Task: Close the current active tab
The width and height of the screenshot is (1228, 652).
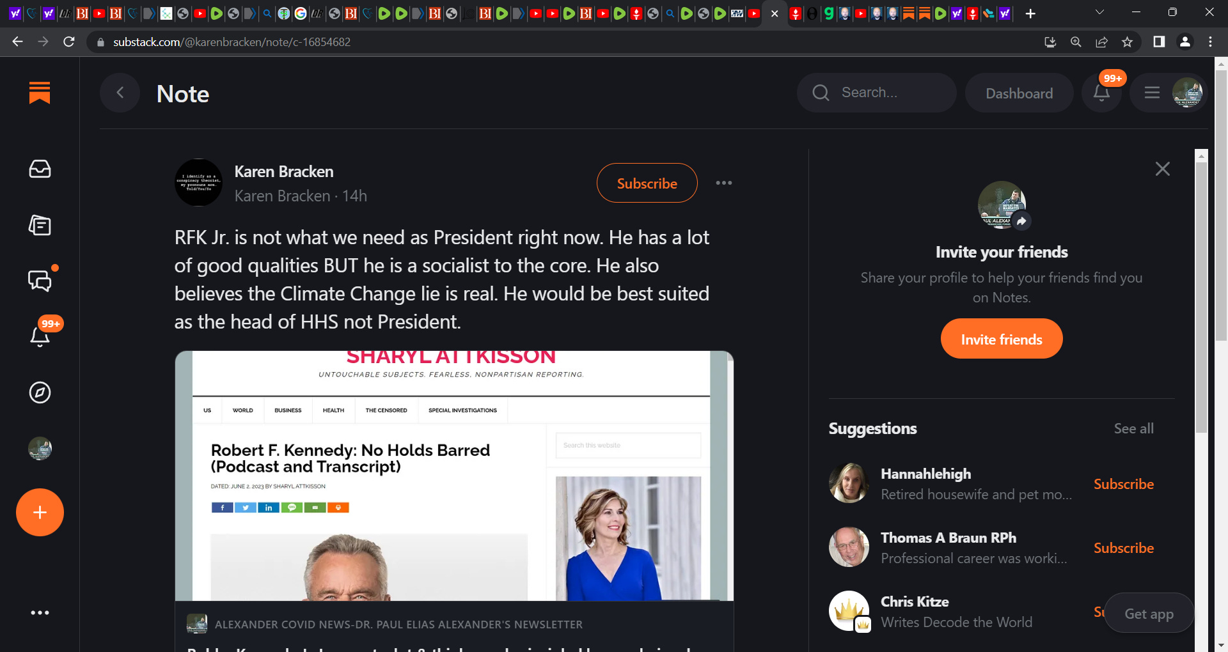Action: pyautogui.click(x=775, y=13)
